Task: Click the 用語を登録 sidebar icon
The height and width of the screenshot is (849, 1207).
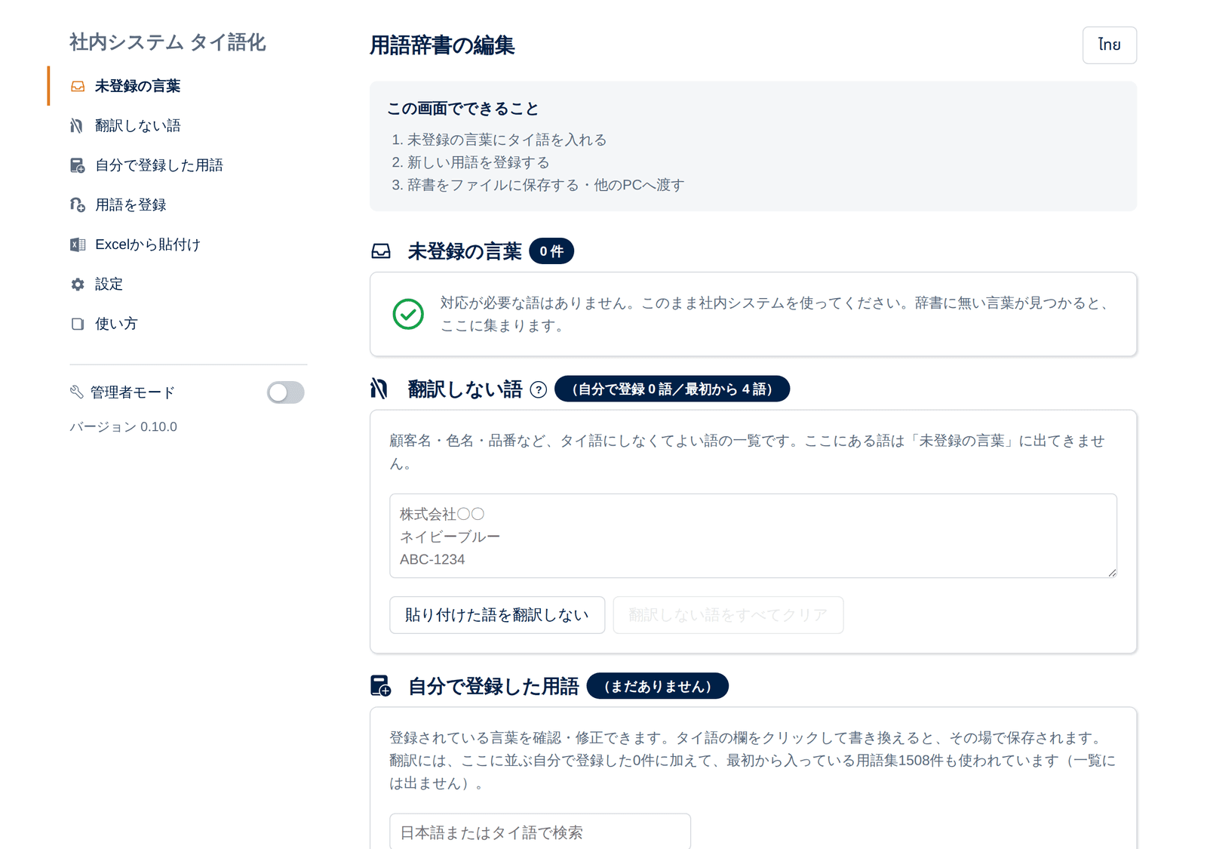Action: point(78,205)
